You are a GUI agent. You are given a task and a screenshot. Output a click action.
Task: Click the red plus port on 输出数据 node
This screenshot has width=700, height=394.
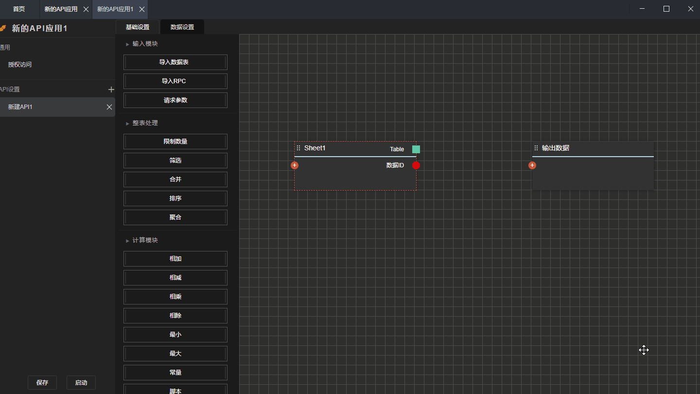click(532, 165)
